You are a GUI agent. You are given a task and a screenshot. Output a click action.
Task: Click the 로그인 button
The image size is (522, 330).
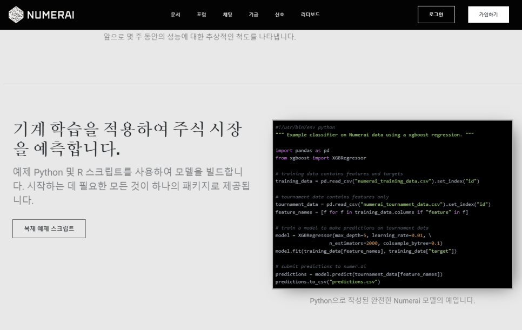coord(436,15)
